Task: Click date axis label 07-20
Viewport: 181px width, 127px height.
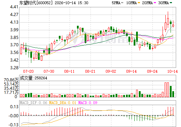Action: point(29,71)
